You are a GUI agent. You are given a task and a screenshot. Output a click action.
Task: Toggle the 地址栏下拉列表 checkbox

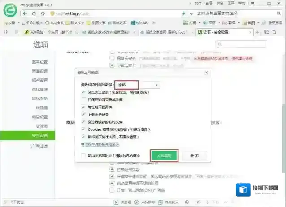click(x=84, y=107)
